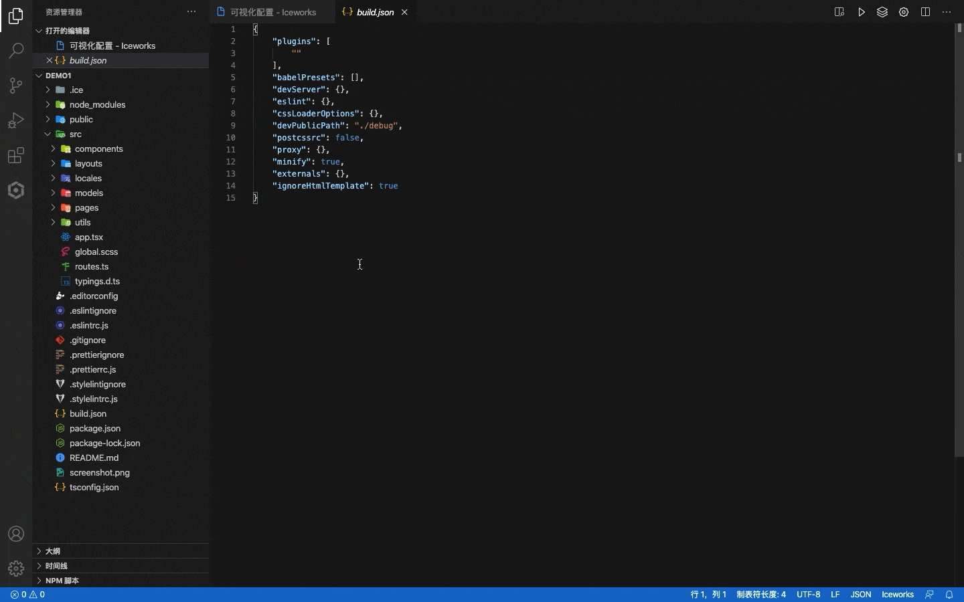Split the editor with the split icon

pos(926,11)
